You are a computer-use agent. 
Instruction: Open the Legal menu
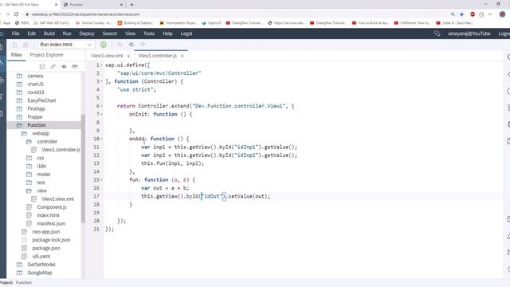point(186,33)
